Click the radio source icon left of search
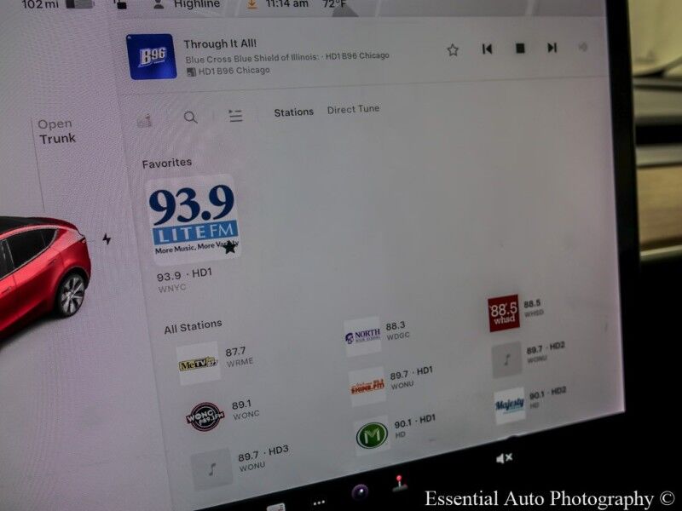This screenshot has width=682, height=511. pos(144,121)
